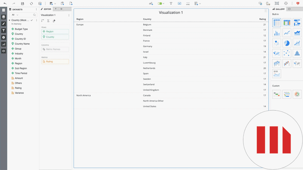Choose the line chart visualization type
Screen dimensions: 303x170
pyautogui.click(x=287, y=33)
